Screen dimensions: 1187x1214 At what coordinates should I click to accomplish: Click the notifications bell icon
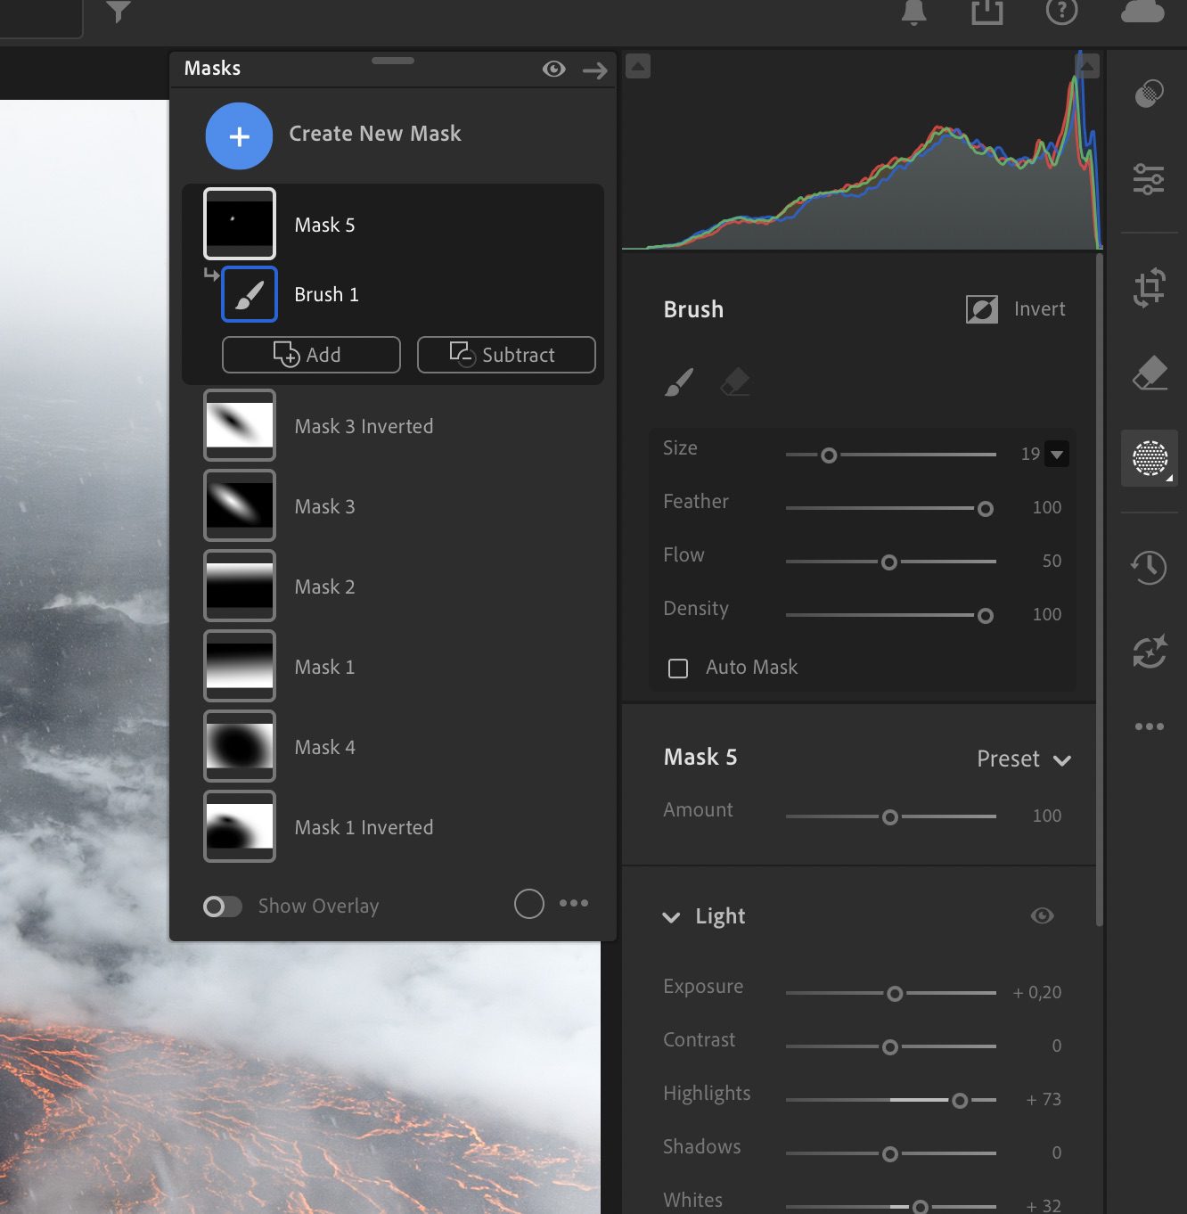point(913,12)
